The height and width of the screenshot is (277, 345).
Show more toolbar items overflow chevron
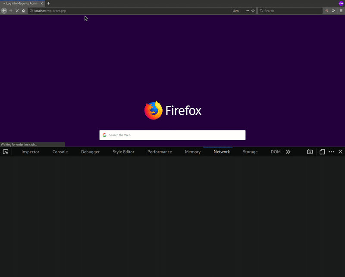click(x=333, y=11)
